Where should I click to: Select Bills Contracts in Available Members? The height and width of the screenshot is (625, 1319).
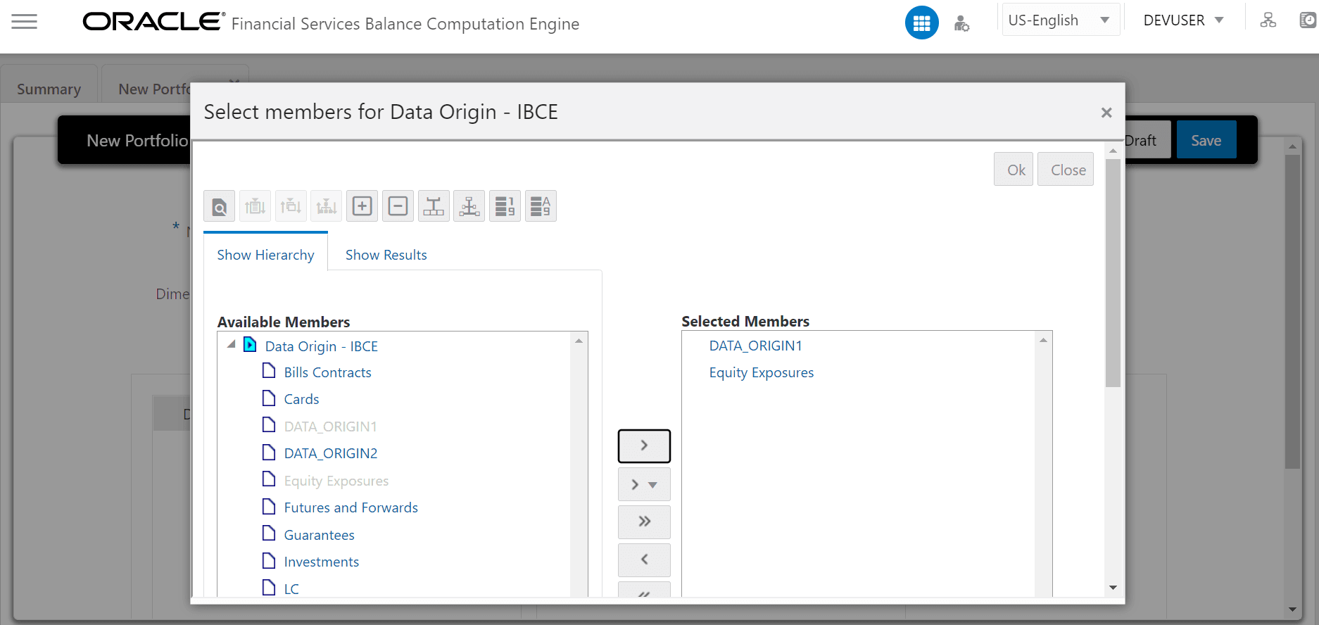(327, 372)
